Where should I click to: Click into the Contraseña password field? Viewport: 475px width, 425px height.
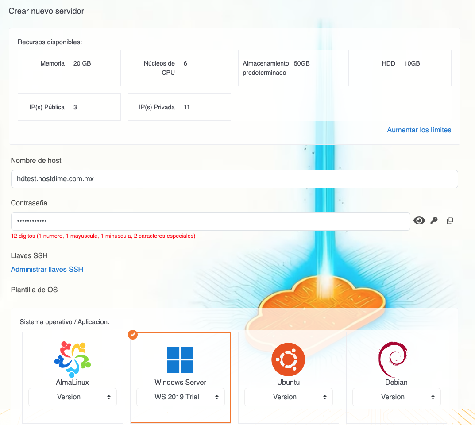(x=210, y=221)
